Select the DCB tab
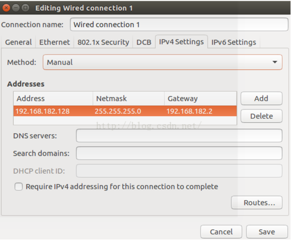291x248 pixels. [x=144, y=42]
